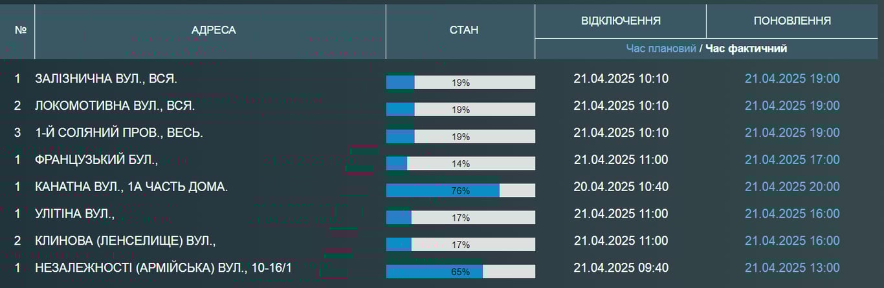Click the 21.04.2025 13:00 restoration time
Image resolution: width=884 pixels, height=288 pixels.
[792, 269]
